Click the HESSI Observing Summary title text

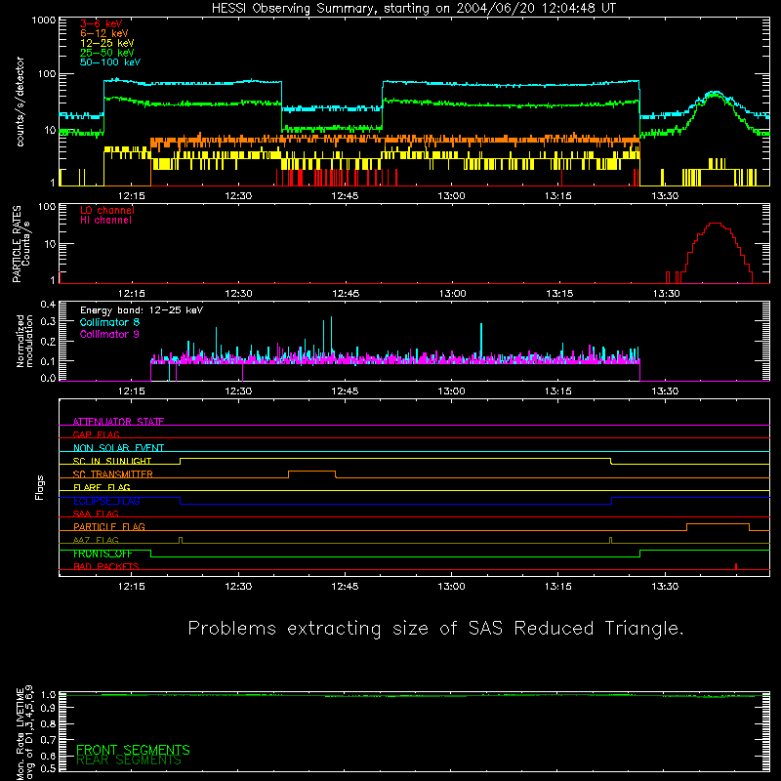[x=414, y=9]
